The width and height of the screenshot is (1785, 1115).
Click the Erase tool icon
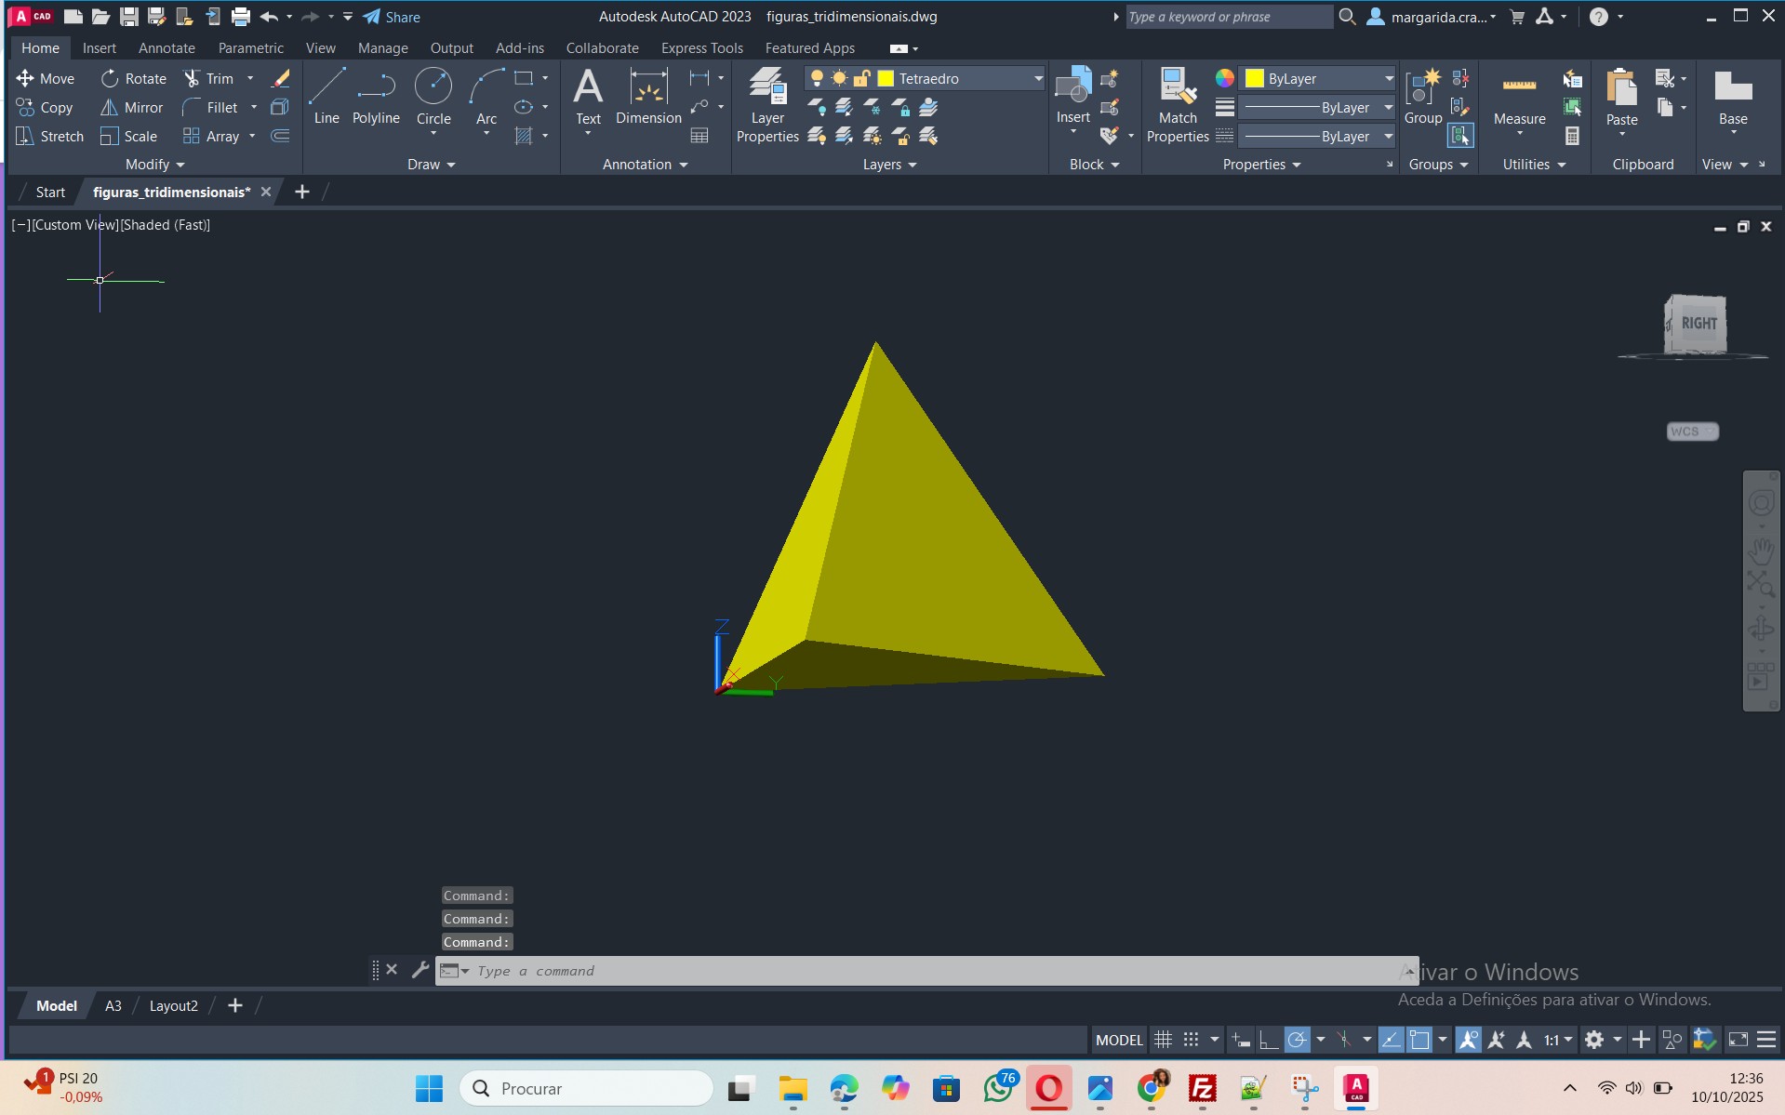[280, 78]
